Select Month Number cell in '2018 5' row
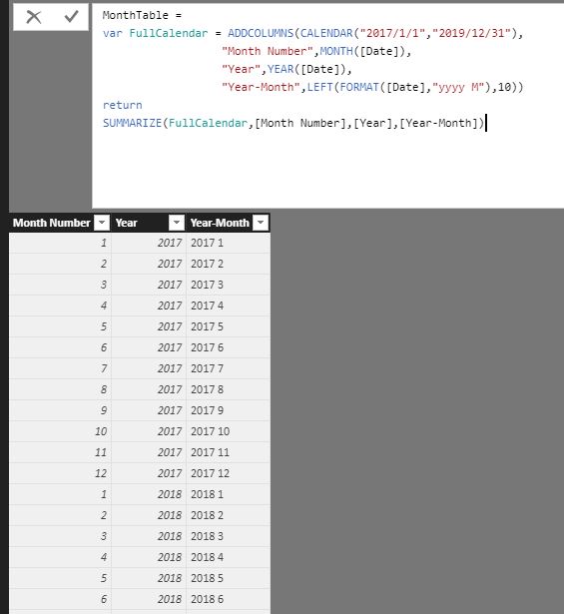The width and height of the screenshot is (564, 614). pos(60,578)
